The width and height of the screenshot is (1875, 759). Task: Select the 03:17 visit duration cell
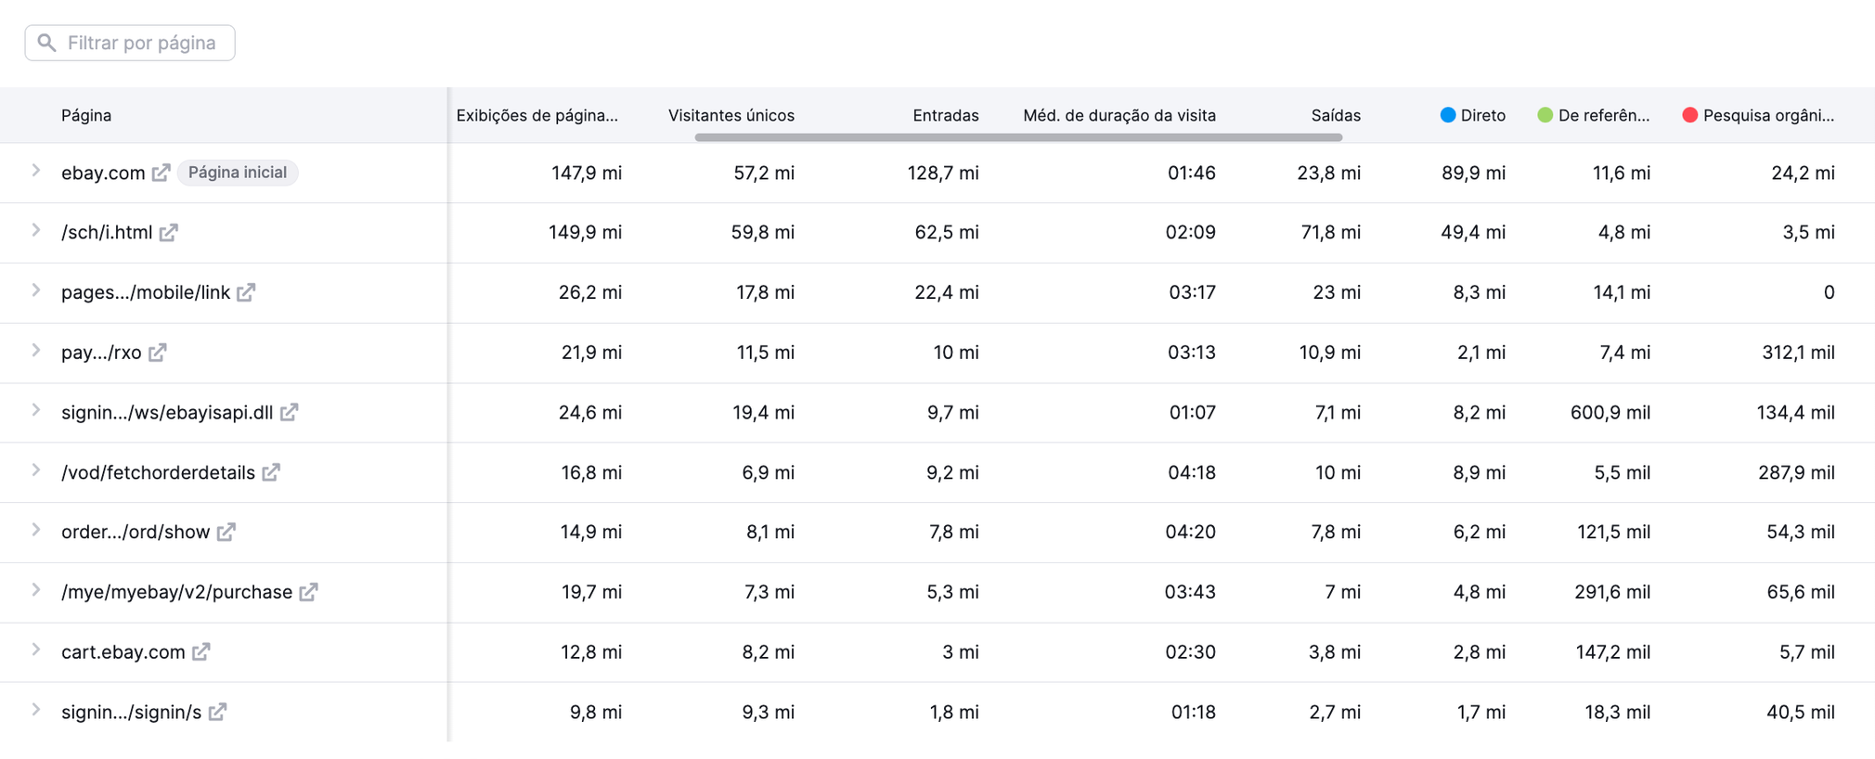1192,292
